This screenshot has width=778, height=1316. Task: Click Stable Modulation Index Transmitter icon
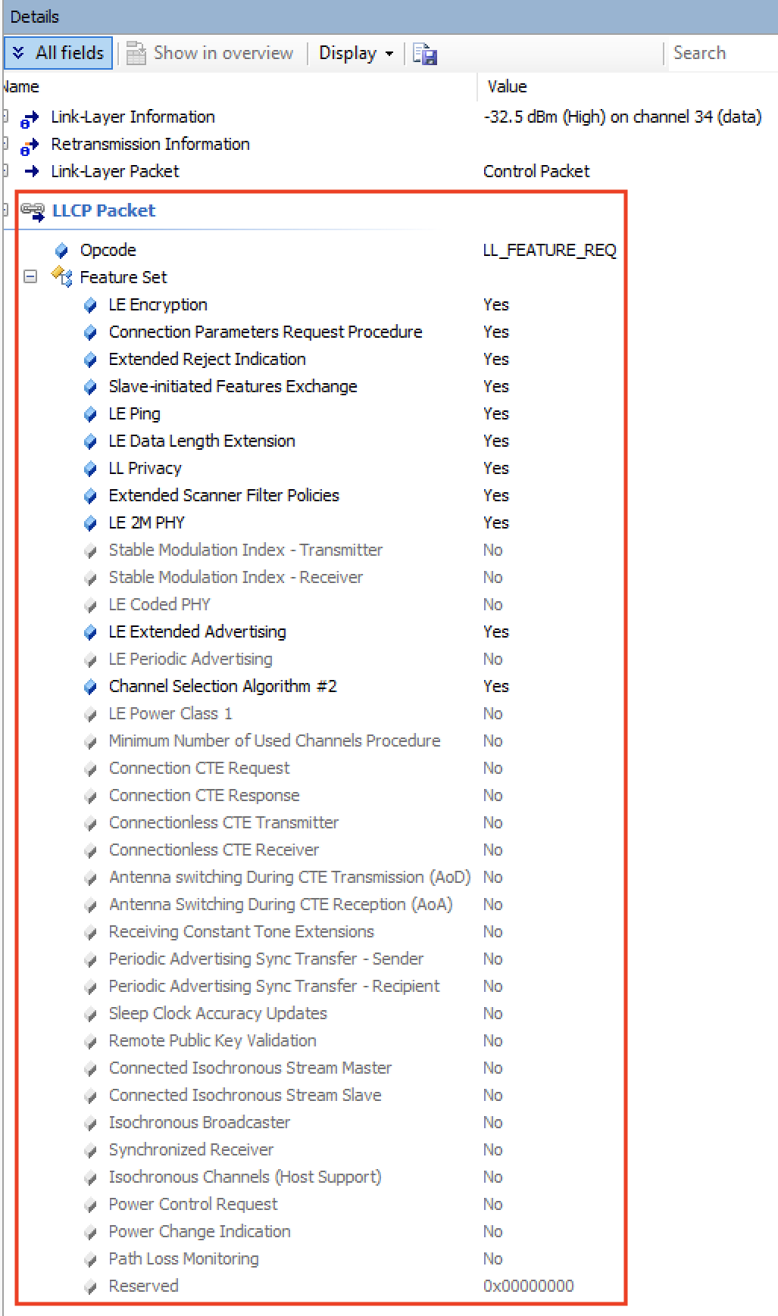tap(90, 550)
